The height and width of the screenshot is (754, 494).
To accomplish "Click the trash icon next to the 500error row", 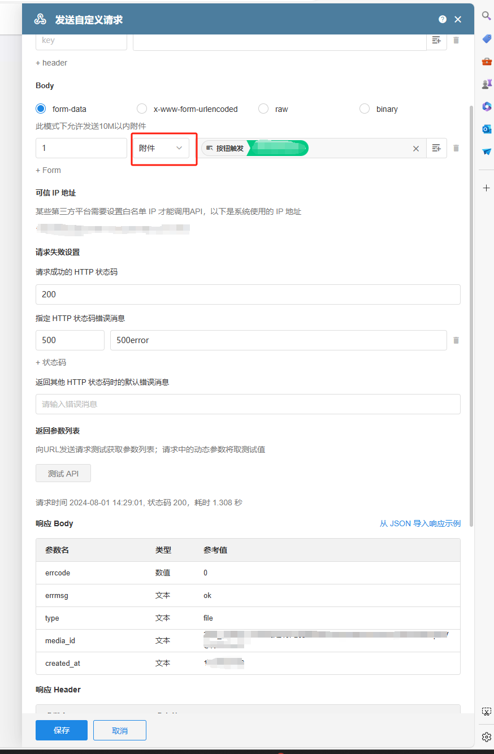I will [456, 340].
